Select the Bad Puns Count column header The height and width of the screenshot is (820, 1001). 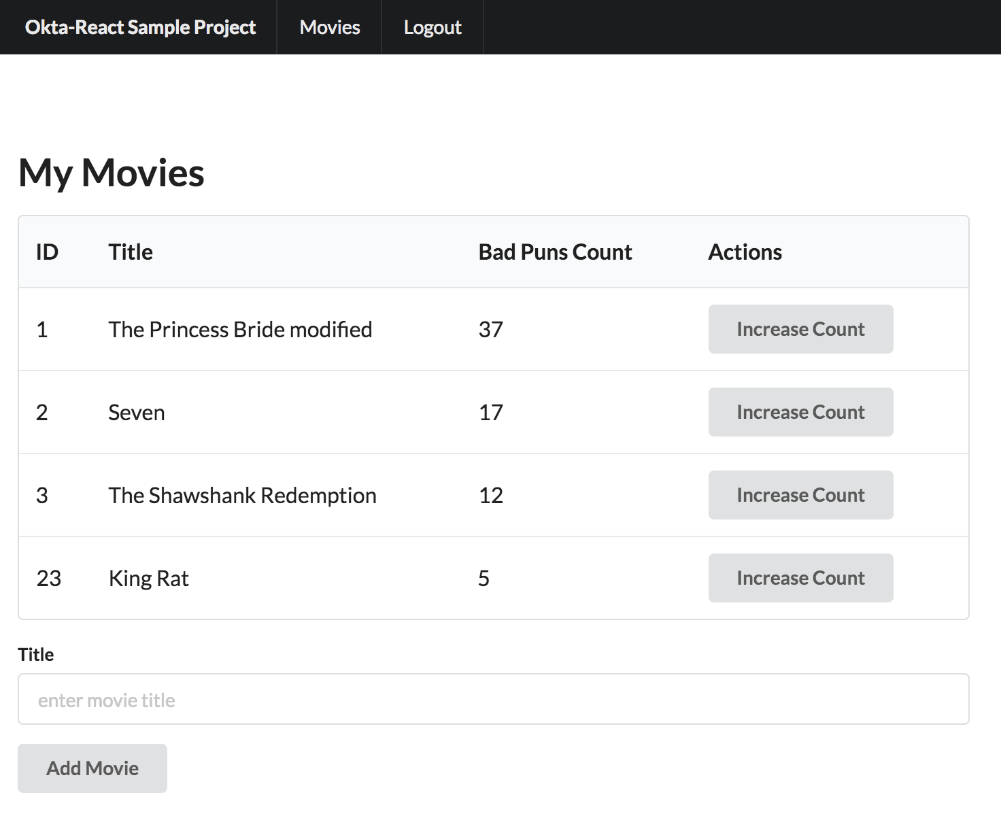[x=555, y=252]
